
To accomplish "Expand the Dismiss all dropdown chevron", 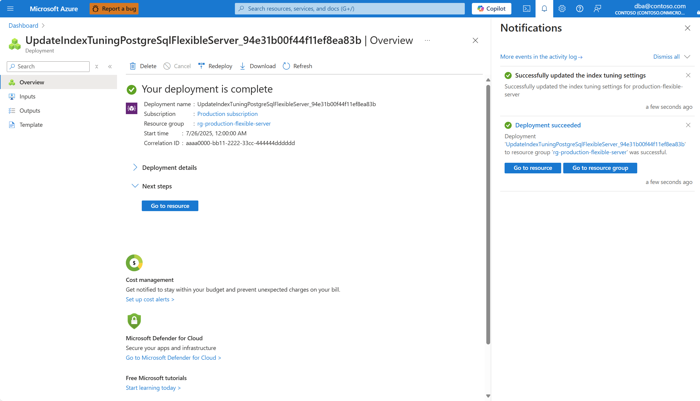I will coord(687,57).
